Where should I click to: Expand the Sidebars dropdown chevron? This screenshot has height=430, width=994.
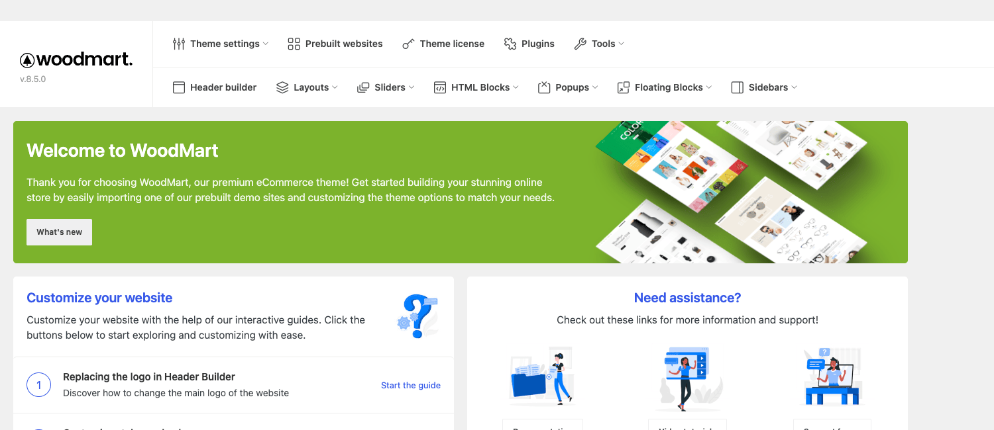click(794, 87)
